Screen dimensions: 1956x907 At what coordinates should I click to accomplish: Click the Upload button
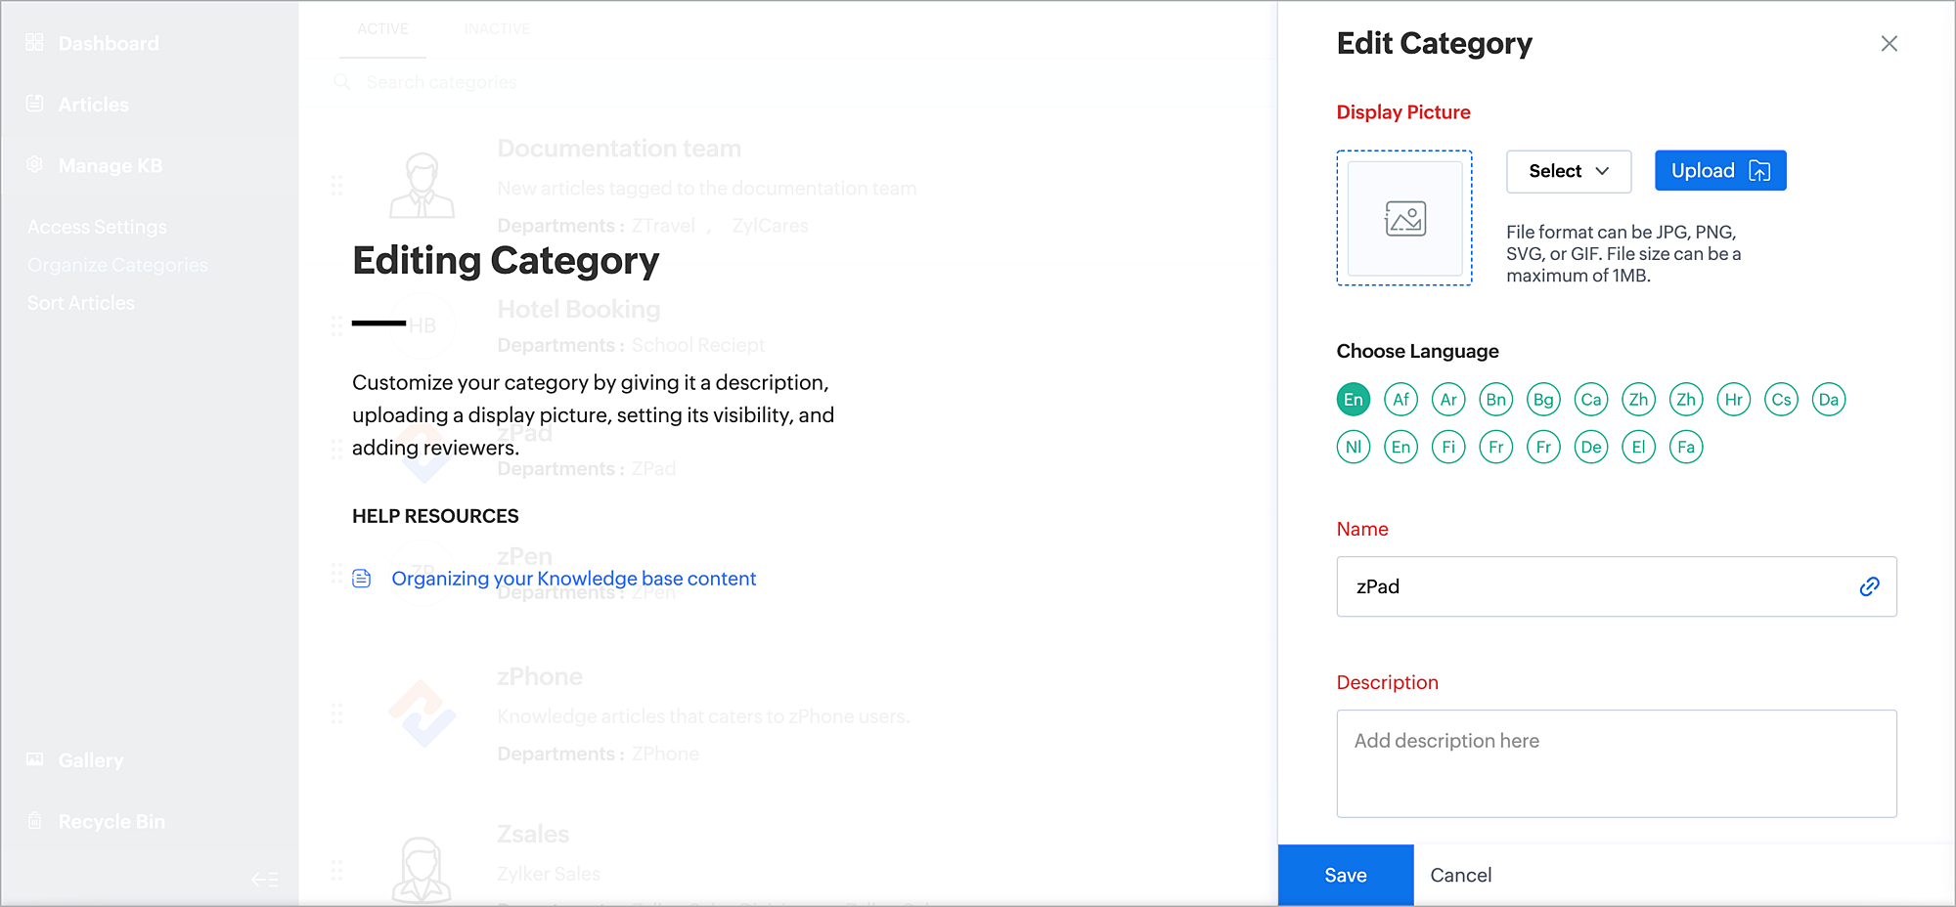(1720, 170)
